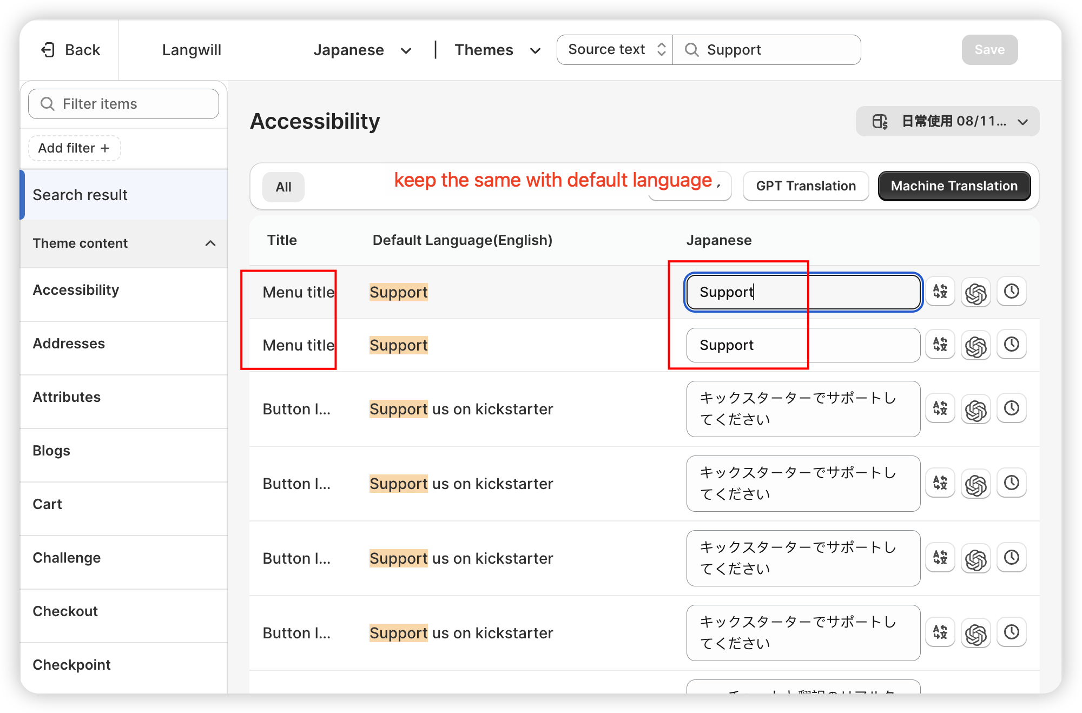Screen dimensions: 1082x713
Task: Open the Source text search-type selector
Action: pos(616,50)
